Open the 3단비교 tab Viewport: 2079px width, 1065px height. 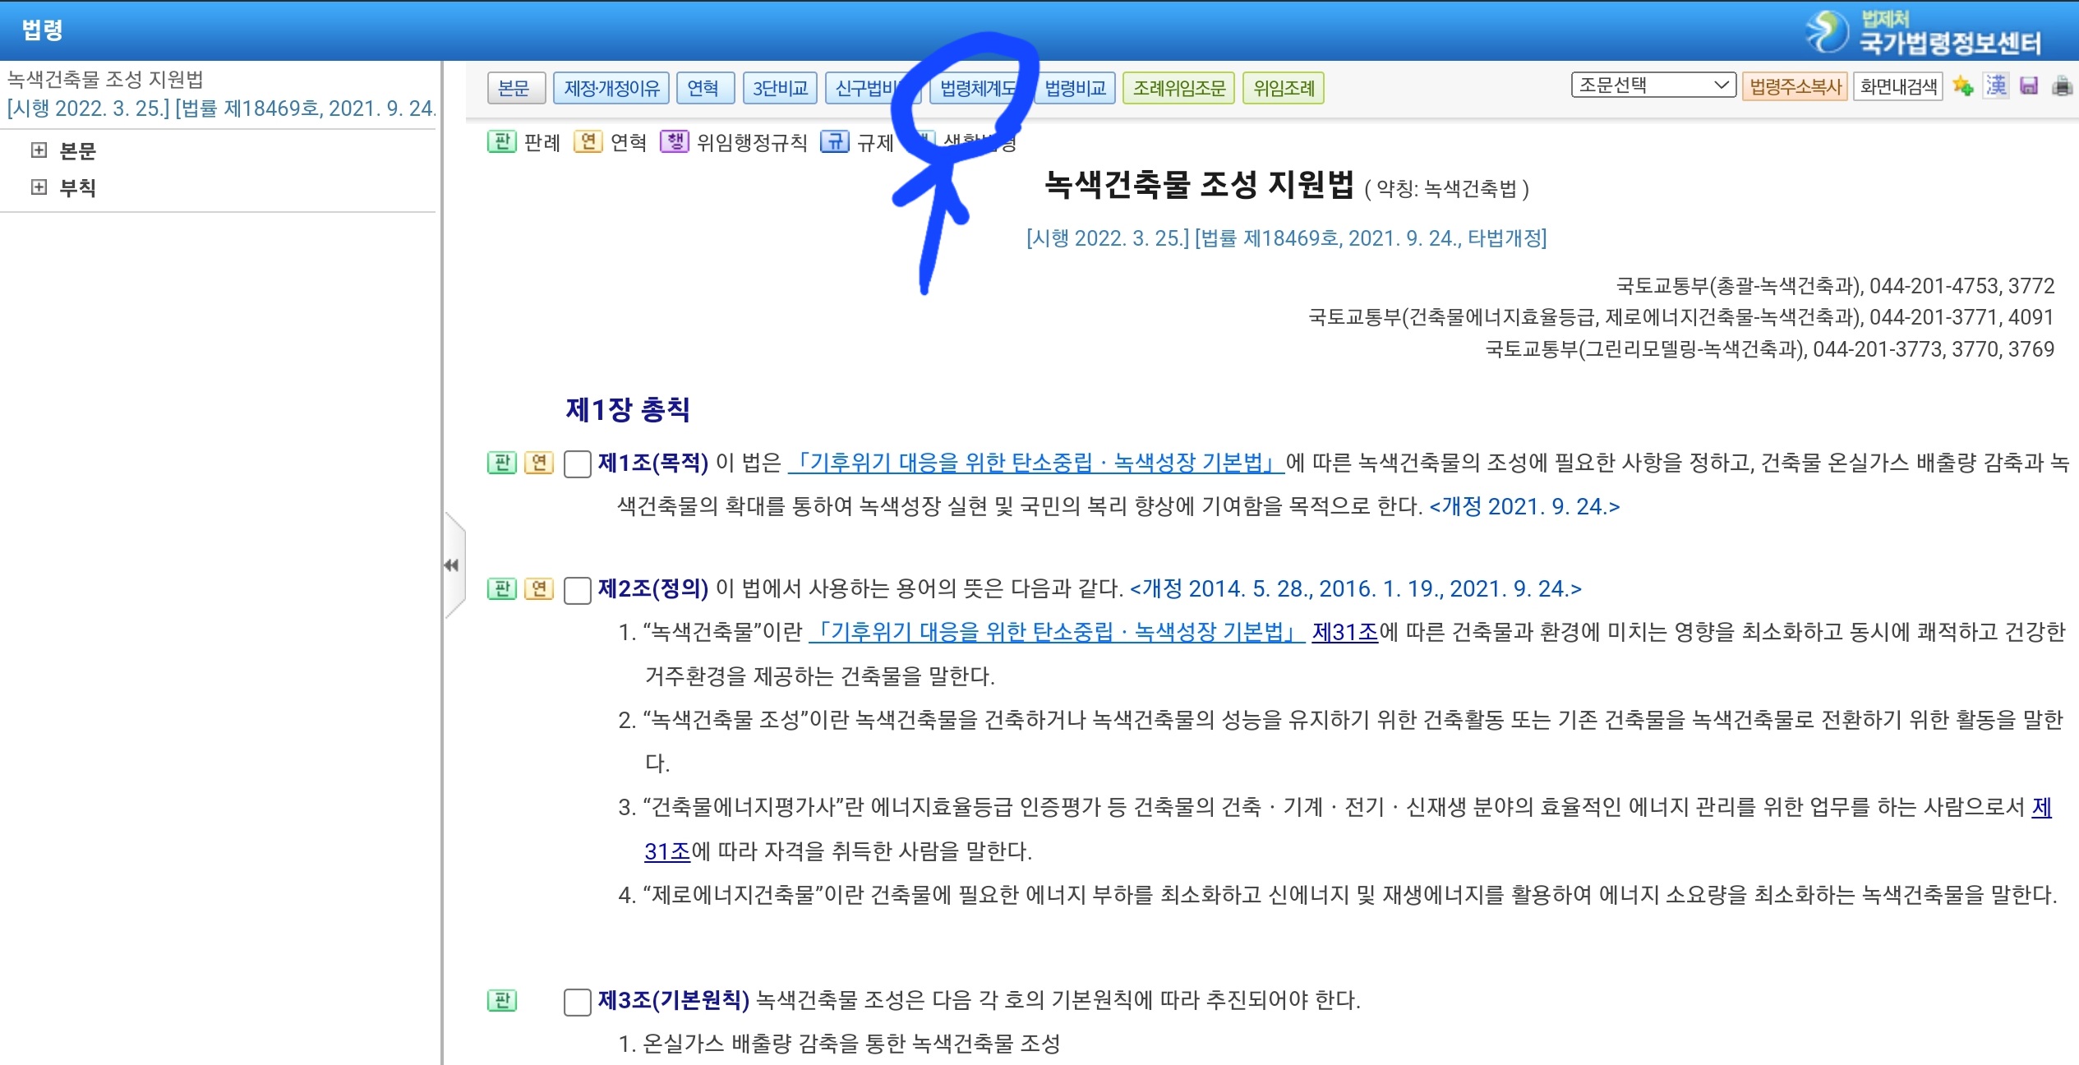click(780, 88)
